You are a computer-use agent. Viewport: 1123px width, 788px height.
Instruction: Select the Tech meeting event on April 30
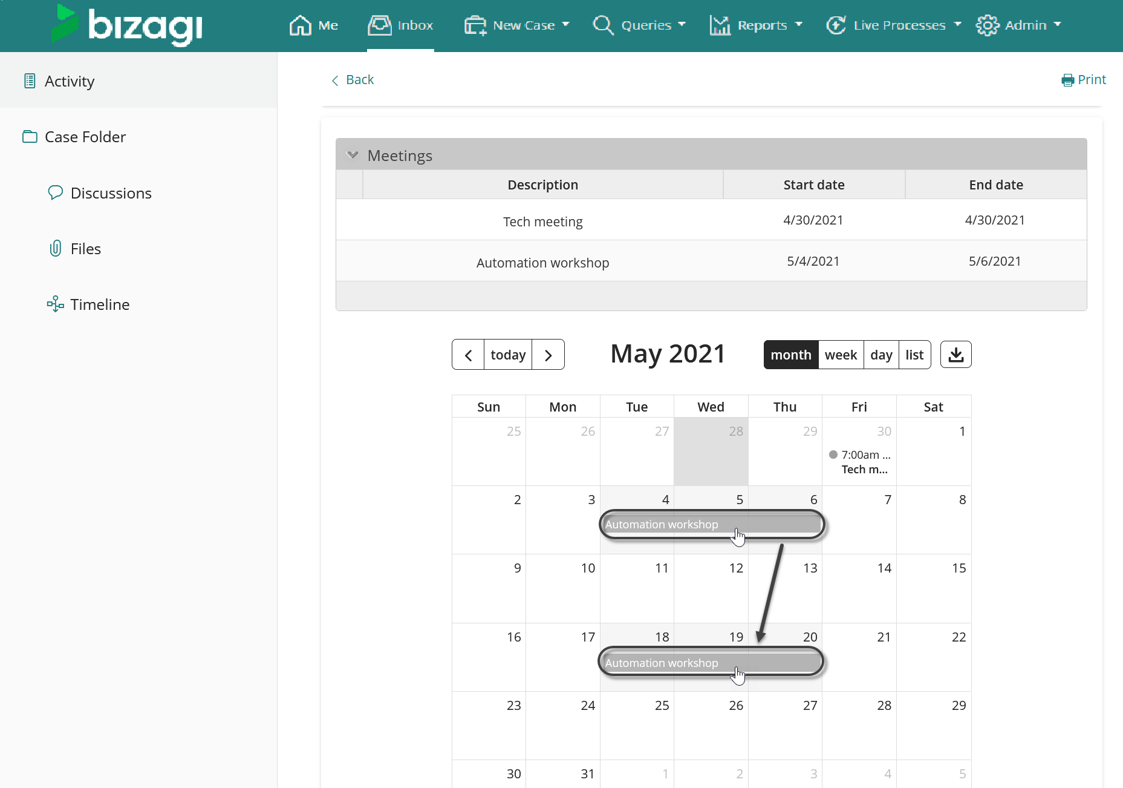(859, 462)
